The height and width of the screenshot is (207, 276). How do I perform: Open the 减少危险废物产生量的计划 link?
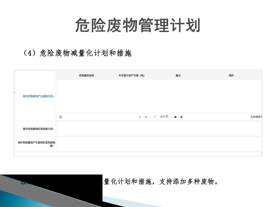click(x=39, y=96)
